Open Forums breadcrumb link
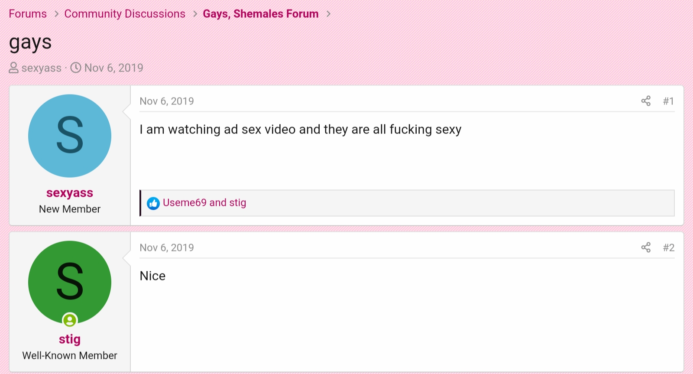 click(x=28, y=14)
